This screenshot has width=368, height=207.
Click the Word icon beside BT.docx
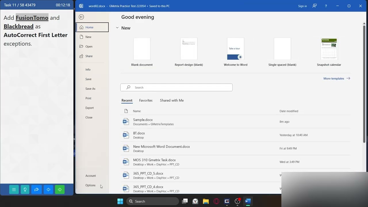[126, 135]
